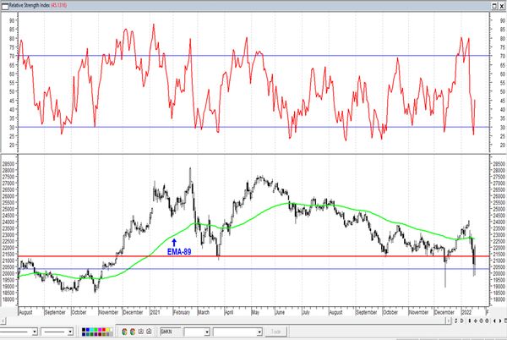Select the RSI 70 overbought level line
The width and height of the screenshot is (507, 340).
point(253,56)
